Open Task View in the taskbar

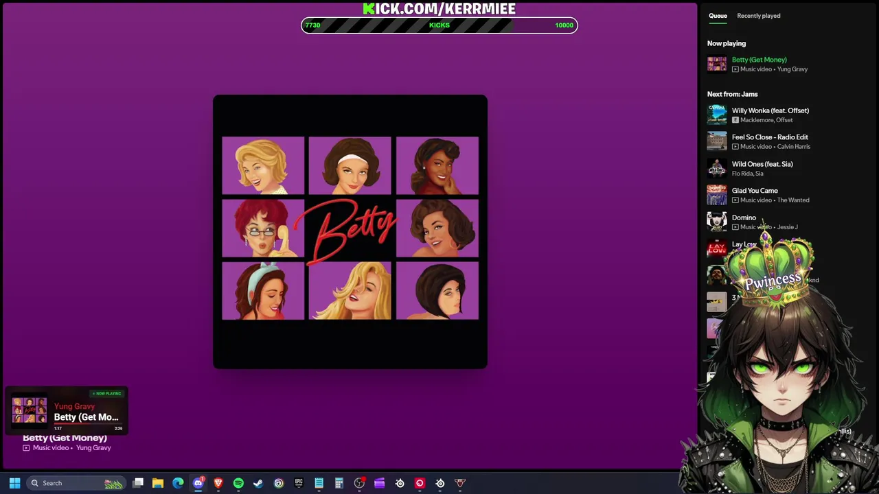(138, 483)
